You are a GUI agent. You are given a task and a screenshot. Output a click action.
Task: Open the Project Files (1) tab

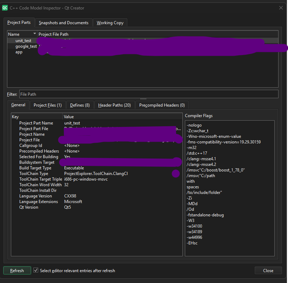[x=48, y=105]
